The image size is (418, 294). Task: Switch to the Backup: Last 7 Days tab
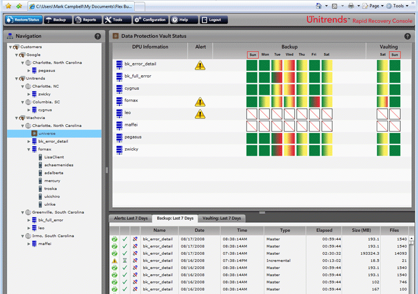click(175, 218)
